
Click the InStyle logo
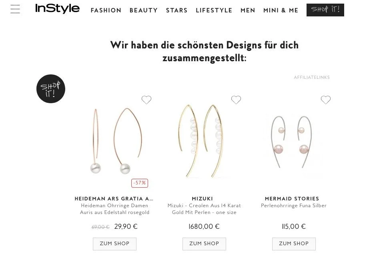[x=57, y=9]
